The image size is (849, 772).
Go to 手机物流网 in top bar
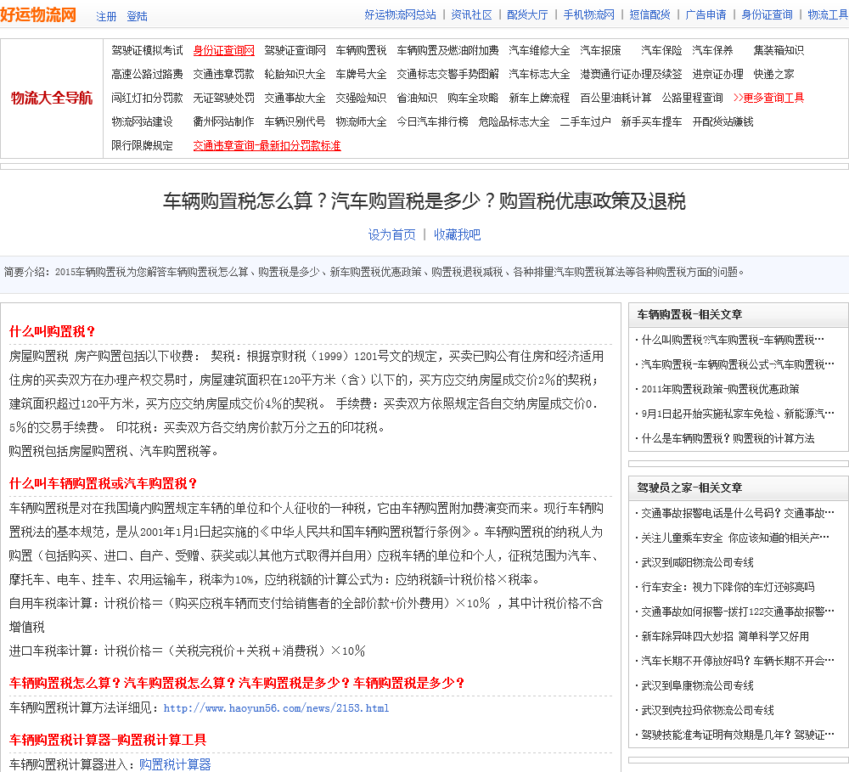pyautogui.click(x=588, y=14)
